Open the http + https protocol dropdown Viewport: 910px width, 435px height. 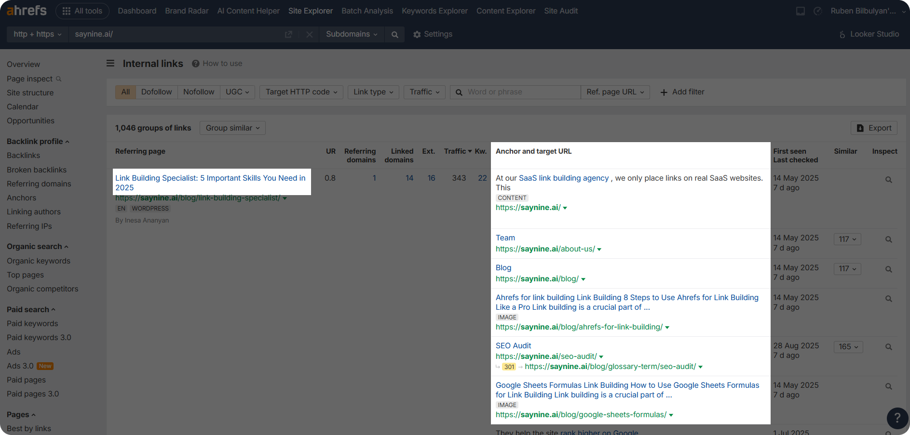coord(38,34)
